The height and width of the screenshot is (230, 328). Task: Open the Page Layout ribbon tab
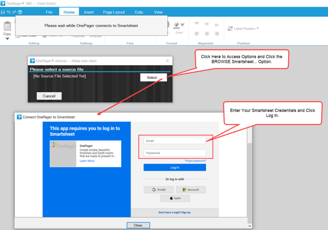click(x=114, y=12)
